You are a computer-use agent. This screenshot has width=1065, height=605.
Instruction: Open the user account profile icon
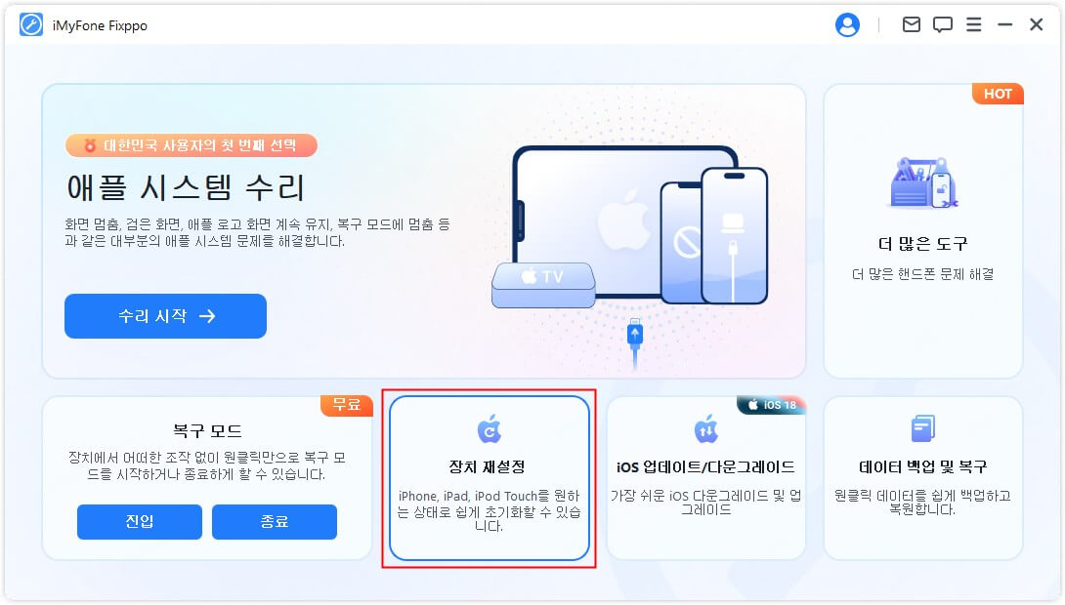click(x=847, y=25)
